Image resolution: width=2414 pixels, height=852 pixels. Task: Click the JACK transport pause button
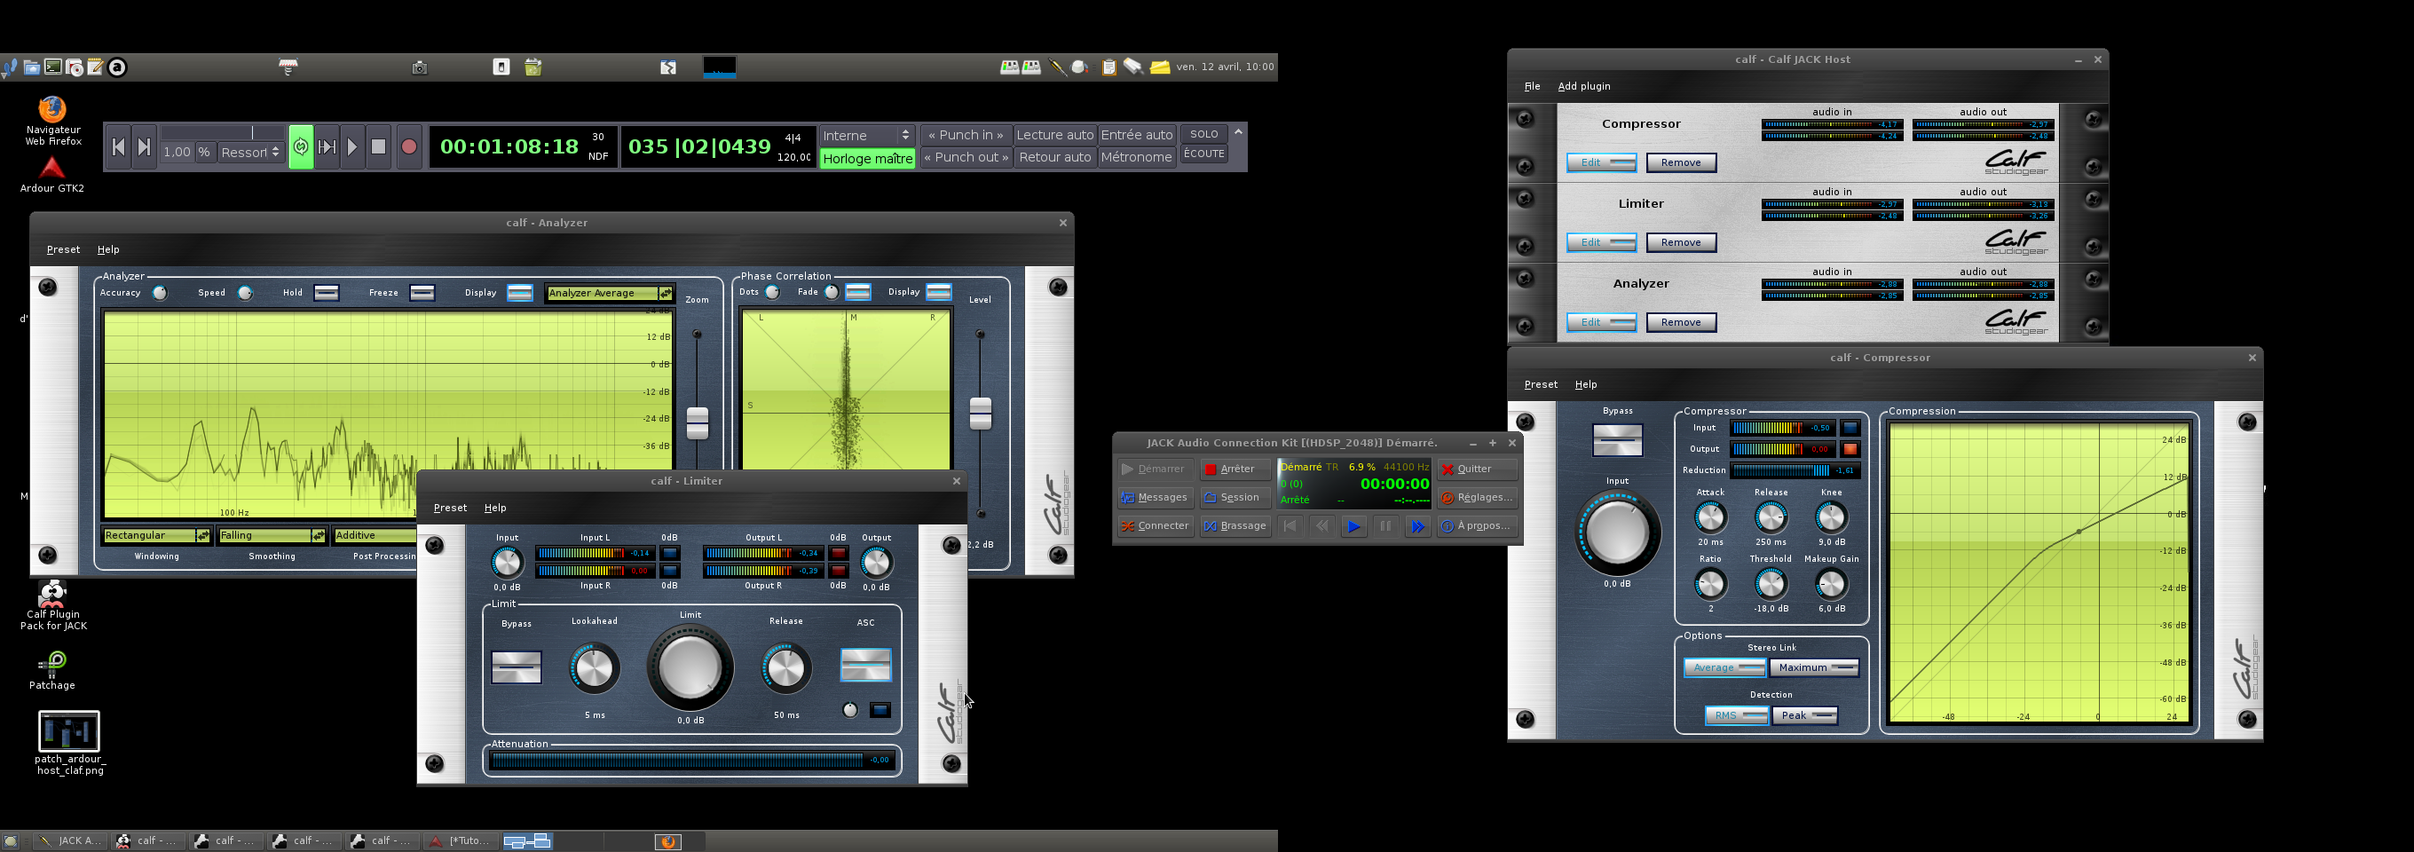[1385, 525]
